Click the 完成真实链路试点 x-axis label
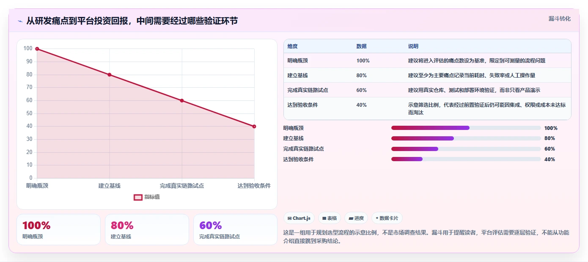This screenshot has height=262, width=588. pyautogui.click(x=182, y=186)
